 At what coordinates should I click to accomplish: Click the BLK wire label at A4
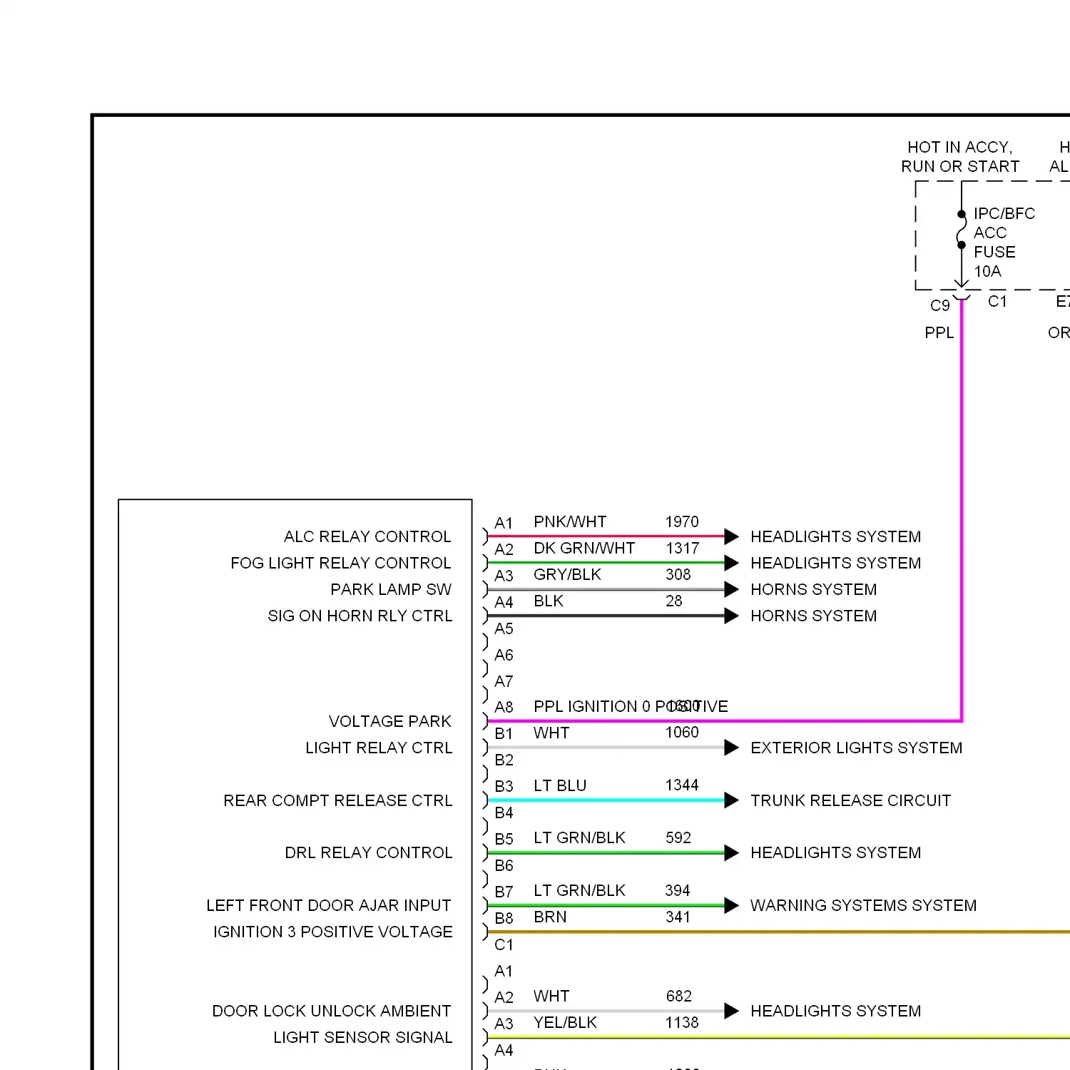[x=549, y=601]
